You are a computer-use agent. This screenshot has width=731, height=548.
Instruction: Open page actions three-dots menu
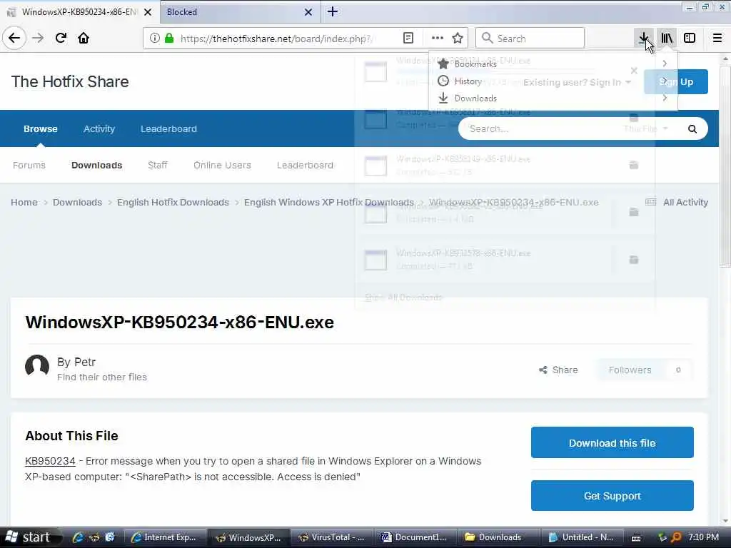pyautogui.click(x=438, y=39)
